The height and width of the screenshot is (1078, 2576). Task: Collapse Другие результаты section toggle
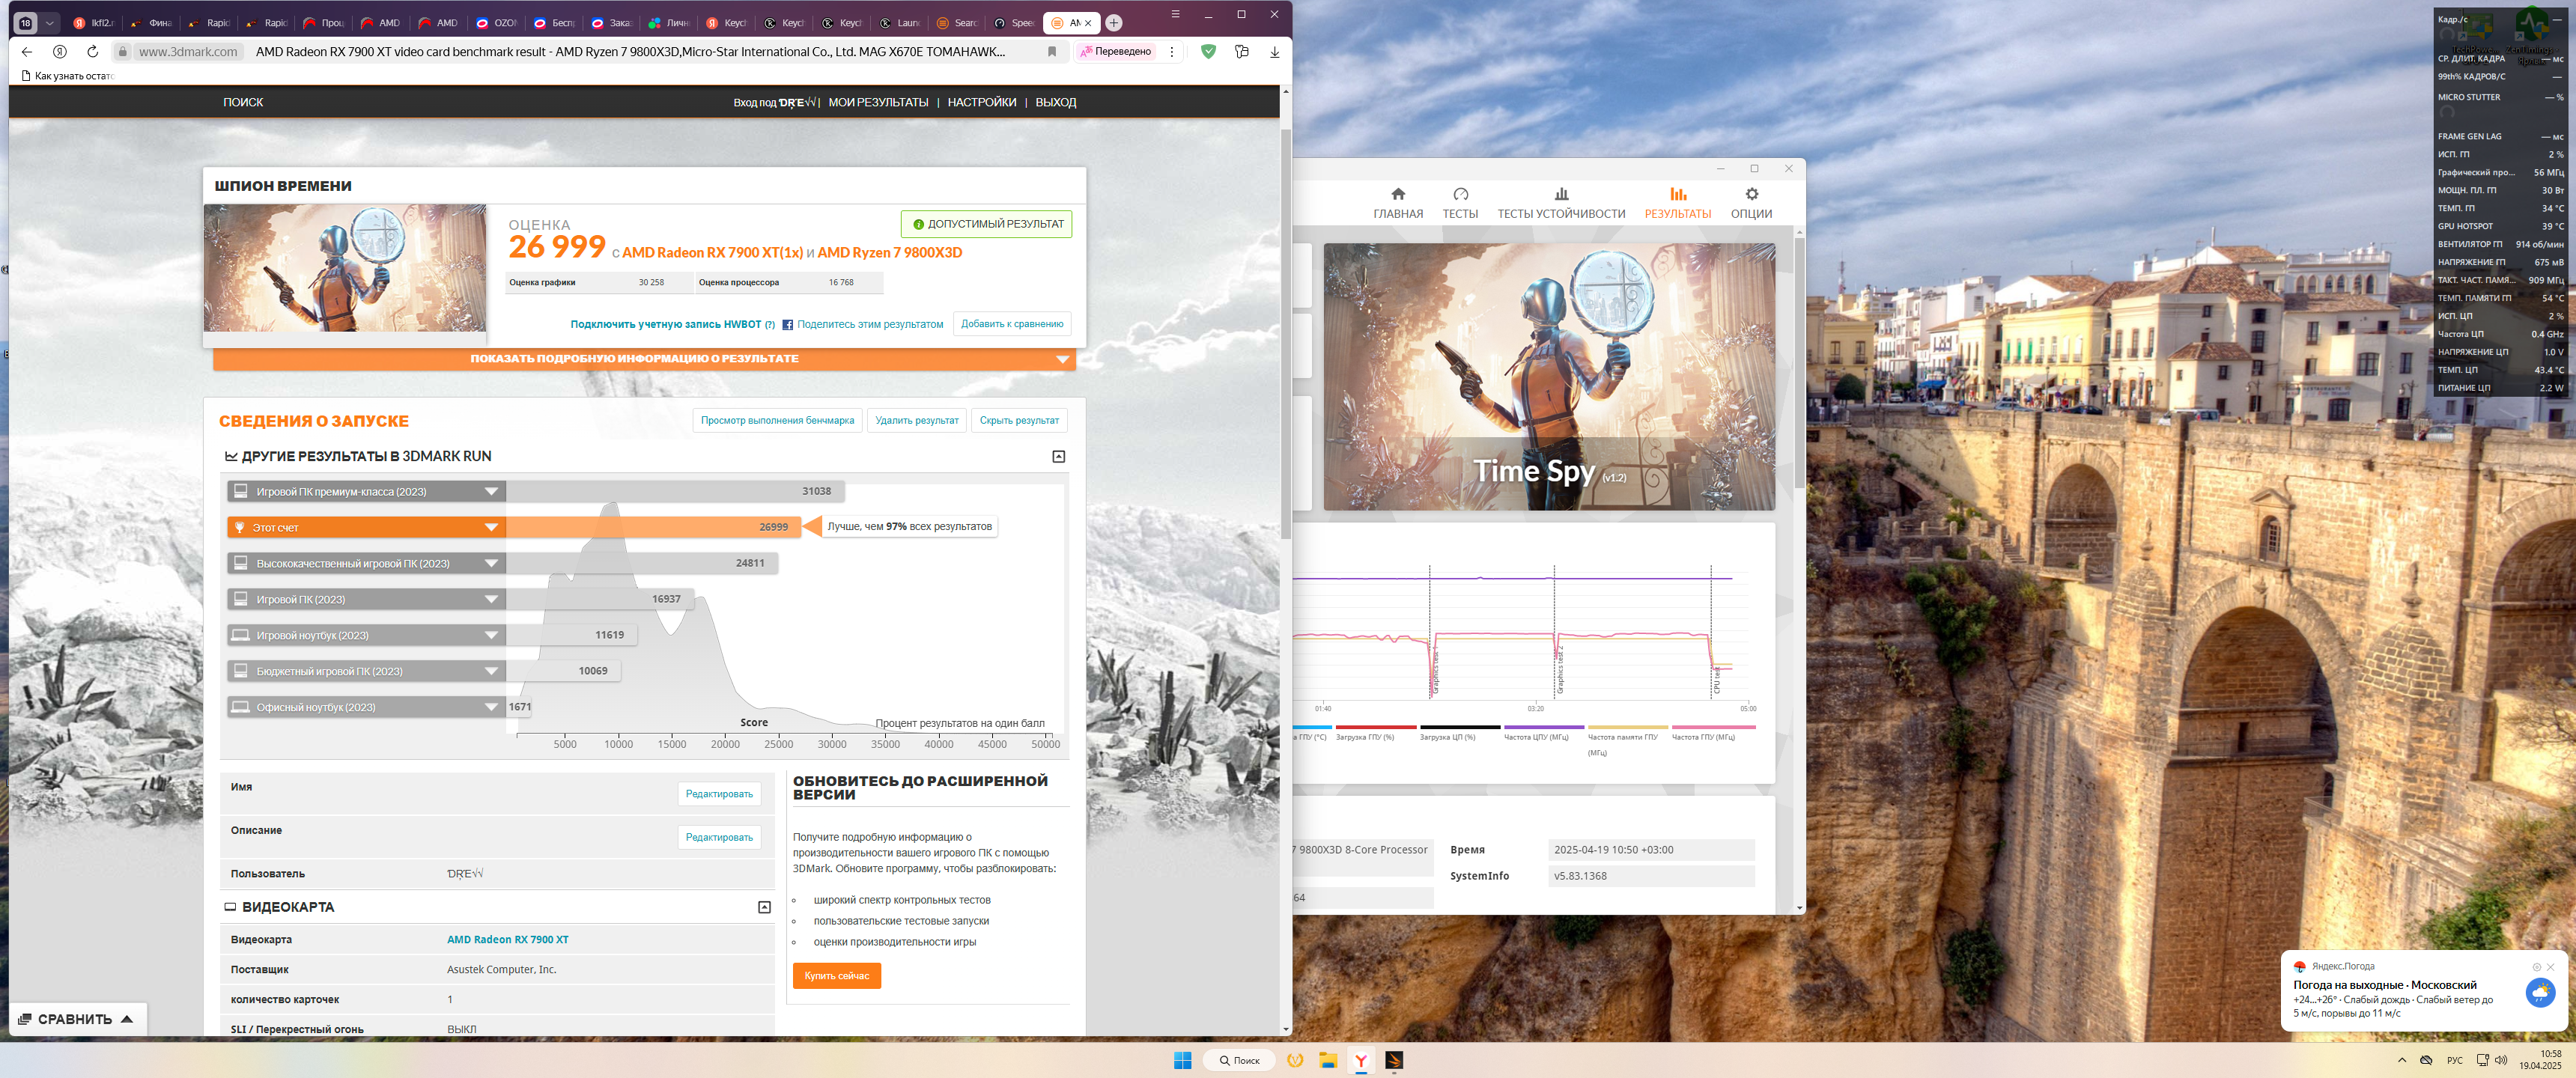point(1058,457)
